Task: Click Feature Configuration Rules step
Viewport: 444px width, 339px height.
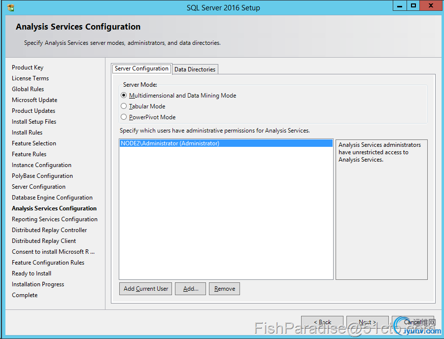Action: (x=48, y=263)
